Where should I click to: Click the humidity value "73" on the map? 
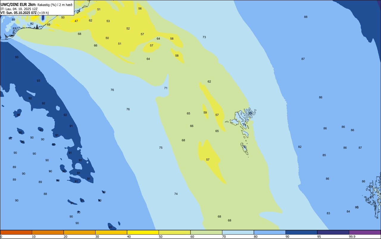point(204,37)
